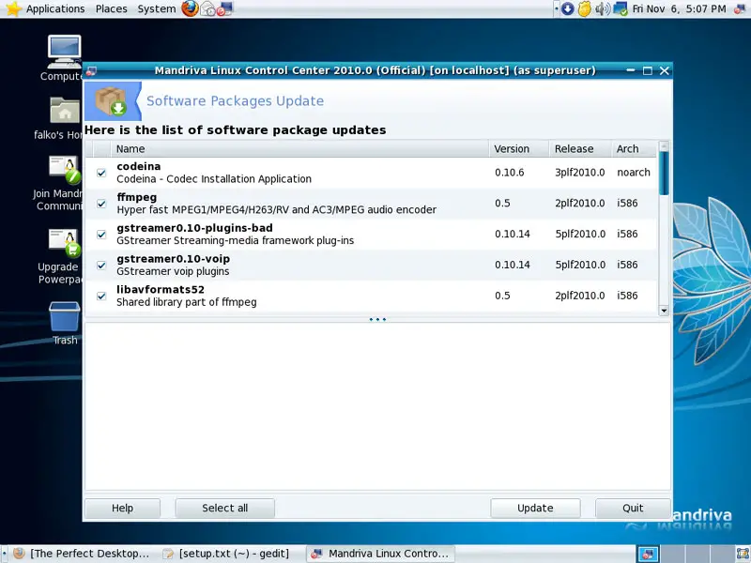Screen dimensions: 751x563
Task: Deselect the gstreamer0.10-voip package checkbox
Action: click(x=101, y=265)
